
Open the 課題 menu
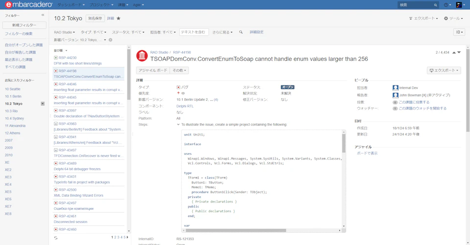[x=123, y=5]
